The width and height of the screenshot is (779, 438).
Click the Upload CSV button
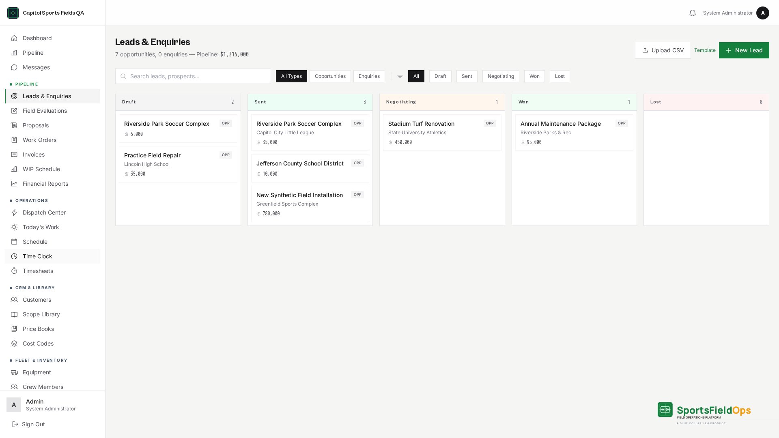click(663, 50)
